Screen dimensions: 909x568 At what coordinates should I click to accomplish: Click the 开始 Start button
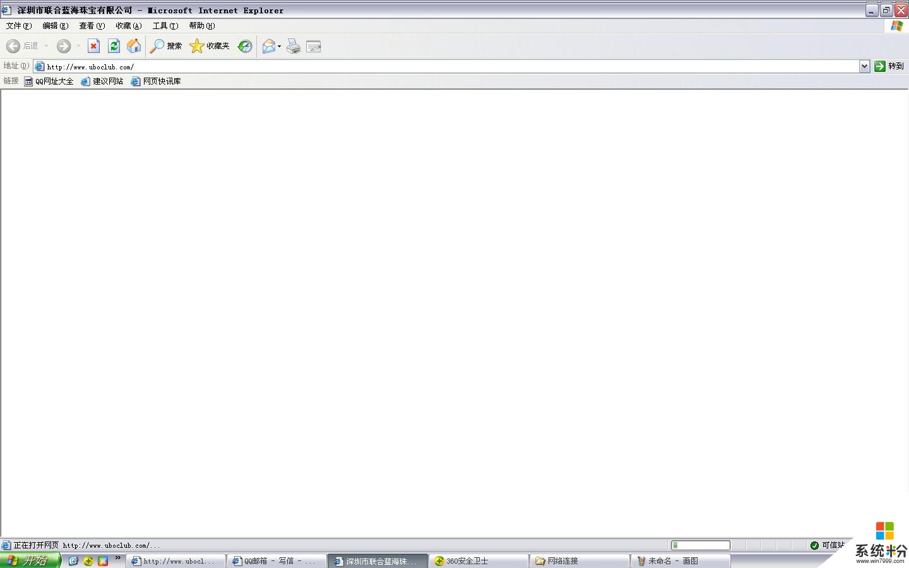click(30, 560)
